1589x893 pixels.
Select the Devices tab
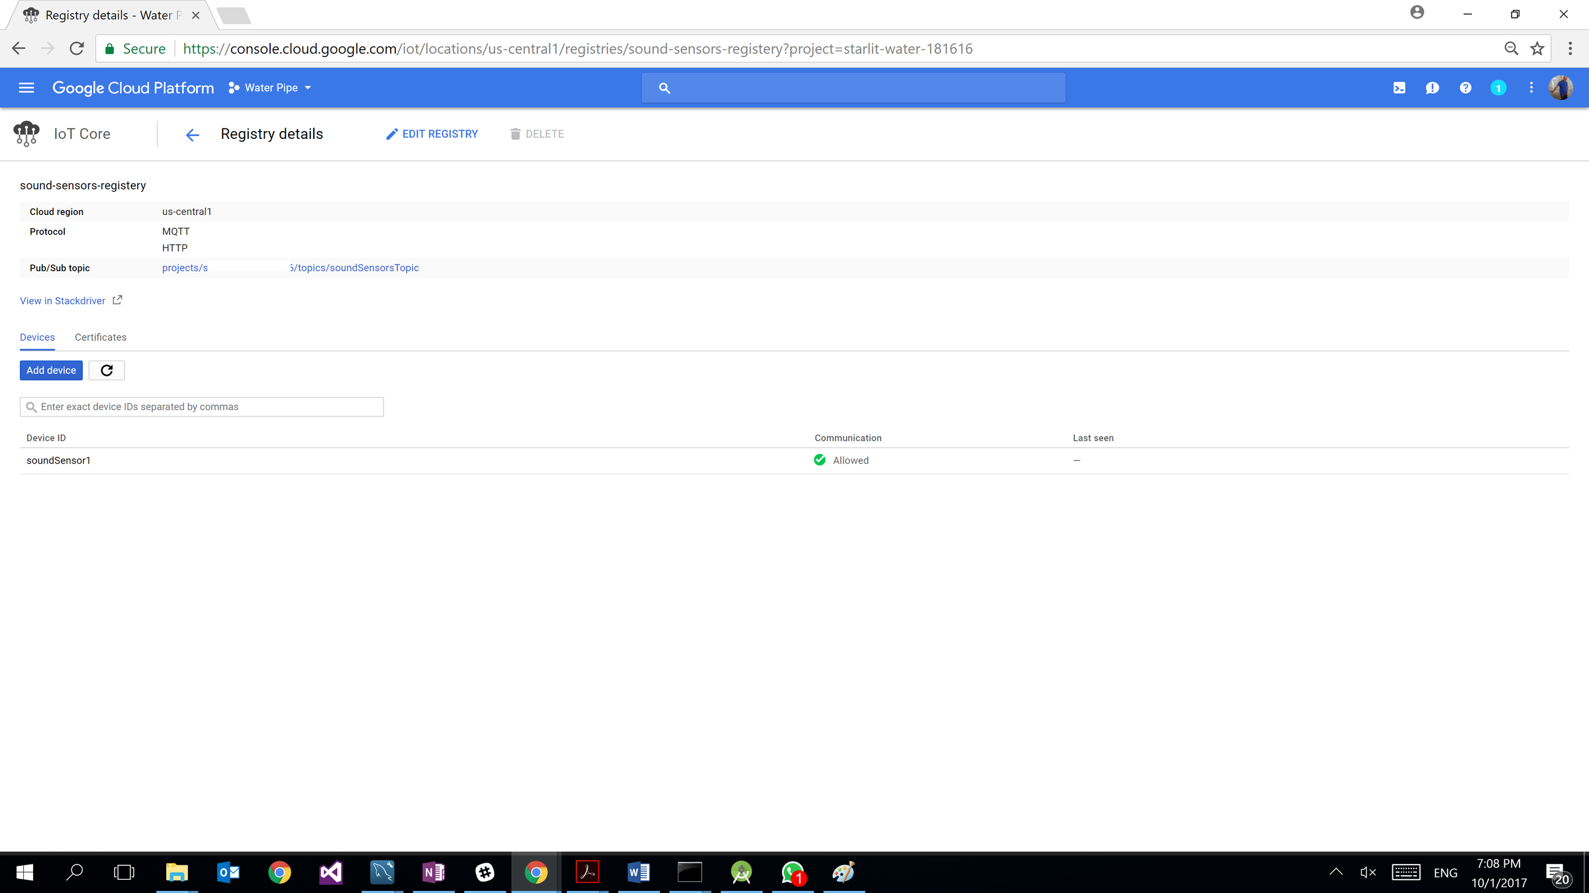(37, 337)
